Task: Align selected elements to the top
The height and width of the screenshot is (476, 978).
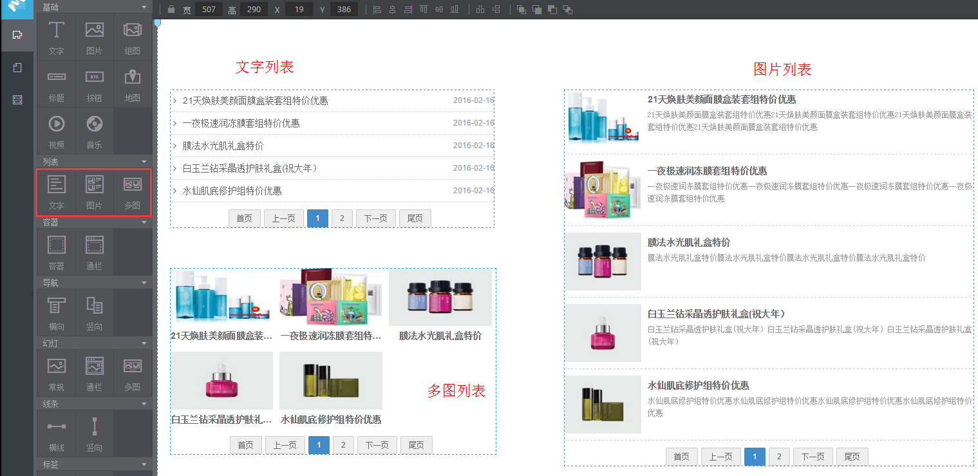Action: click(424, 10)
